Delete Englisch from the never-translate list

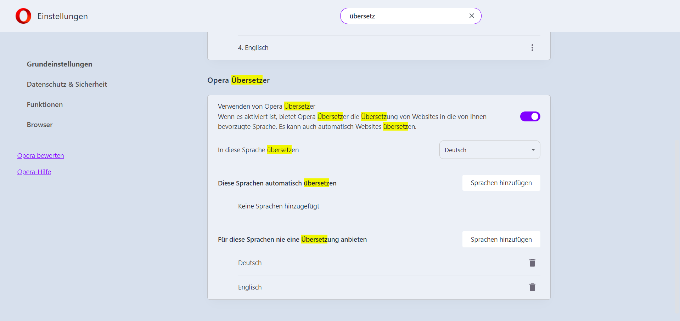532,287
